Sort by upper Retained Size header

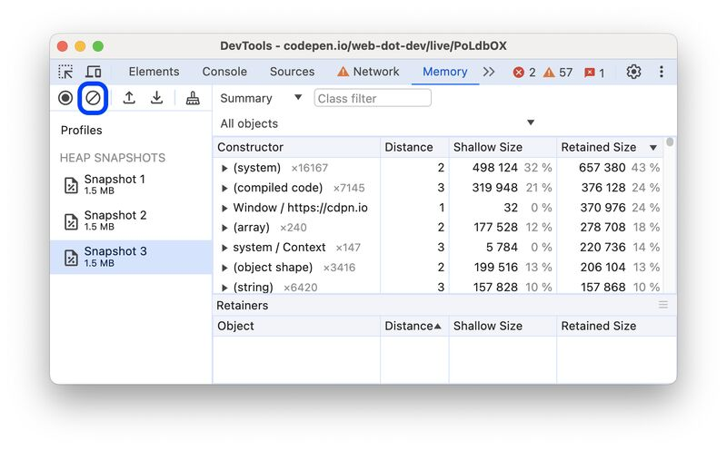(x=609, y=147)
